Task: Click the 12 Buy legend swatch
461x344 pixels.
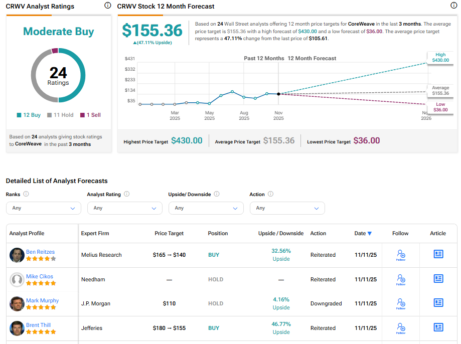Action: coord(19,115)
